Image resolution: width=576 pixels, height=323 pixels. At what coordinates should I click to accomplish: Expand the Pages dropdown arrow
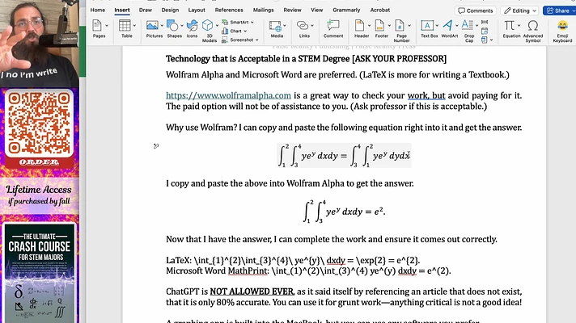(107, 26)
